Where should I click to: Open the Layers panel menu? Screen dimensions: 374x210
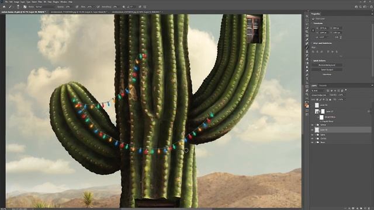pyautogui.click(x=372, y=86)
